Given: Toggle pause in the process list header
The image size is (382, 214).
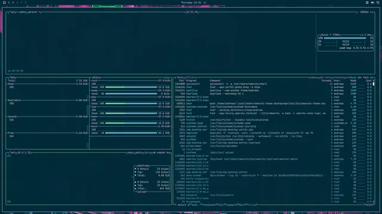Looking at the screenshot, I should pos(314,77).
